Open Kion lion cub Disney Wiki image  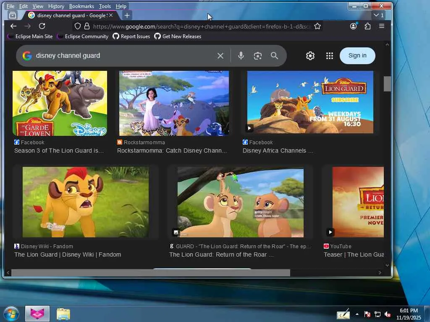86,202
